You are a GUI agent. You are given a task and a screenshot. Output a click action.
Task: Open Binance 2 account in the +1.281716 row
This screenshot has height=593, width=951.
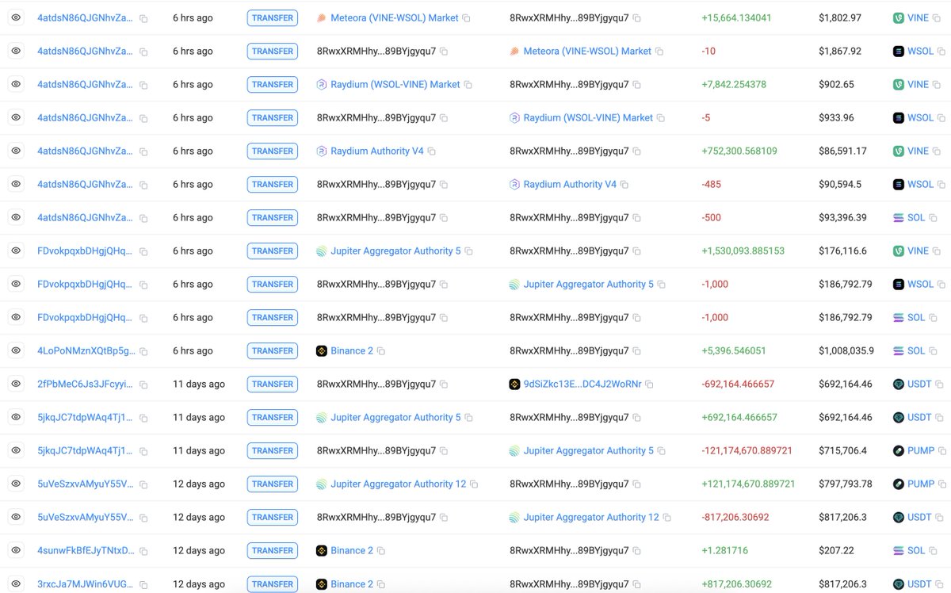352,550
